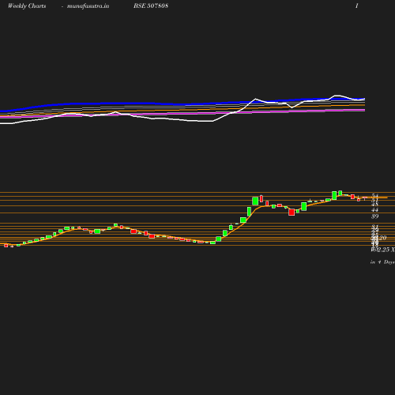Screen dimensions: 395x395
Task: Click the "BSE 507808" stock code text
Action: point(151,6)
